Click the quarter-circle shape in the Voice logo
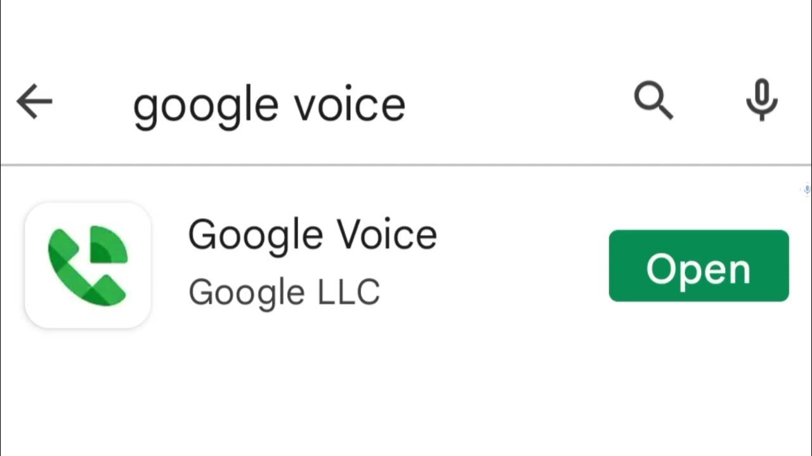The width and height of the screenshot is (812, 456). [108, 244]
